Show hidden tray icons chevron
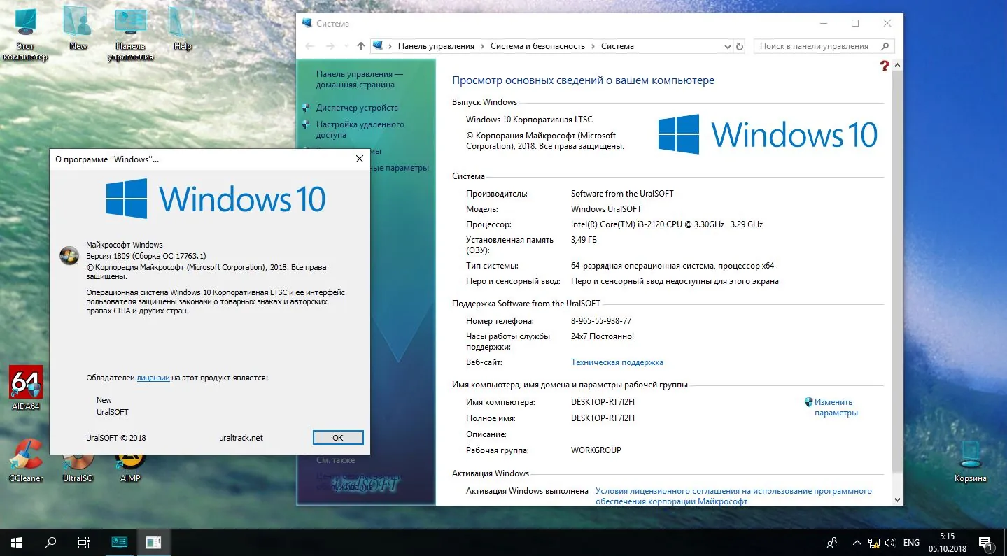The width and height of the screenshot is (1007, 556). click(857, 543)
